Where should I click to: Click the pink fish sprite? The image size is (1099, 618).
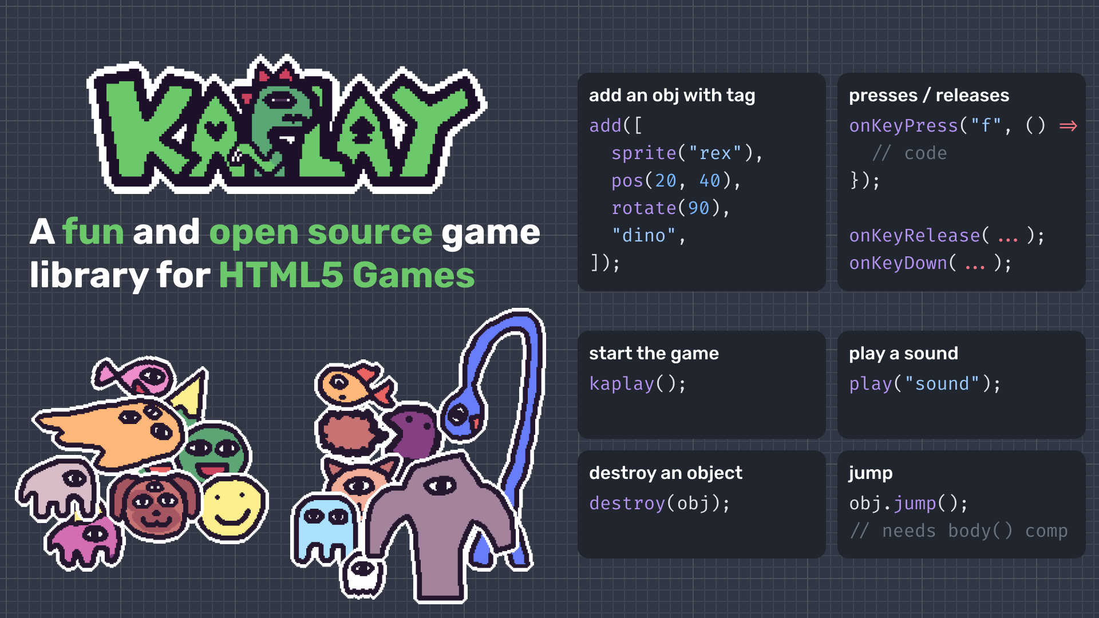point(133,376)
